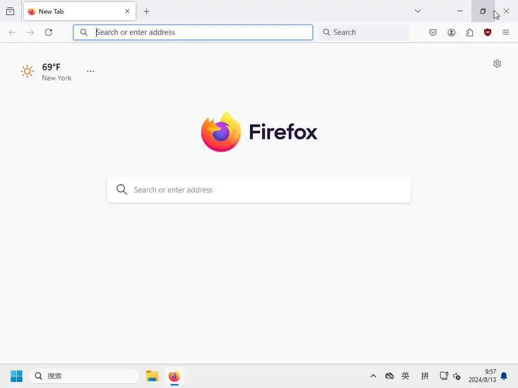Open the weather widget three-dot menu
The height and width of the screenshot is (388, 518).
pos(91,71)
